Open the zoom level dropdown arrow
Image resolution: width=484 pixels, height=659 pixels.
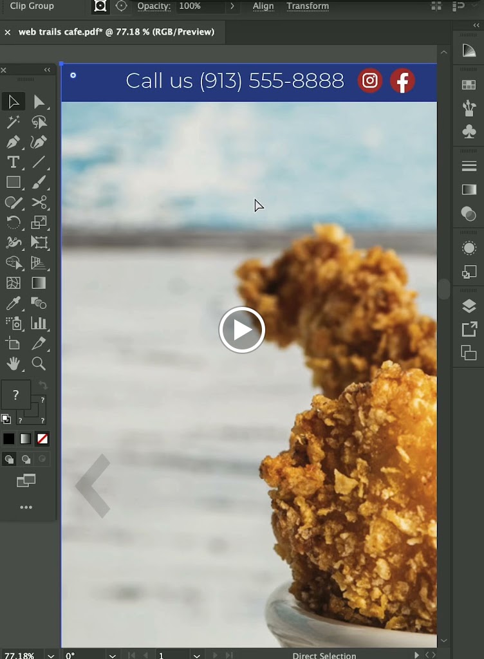(51, 654)
